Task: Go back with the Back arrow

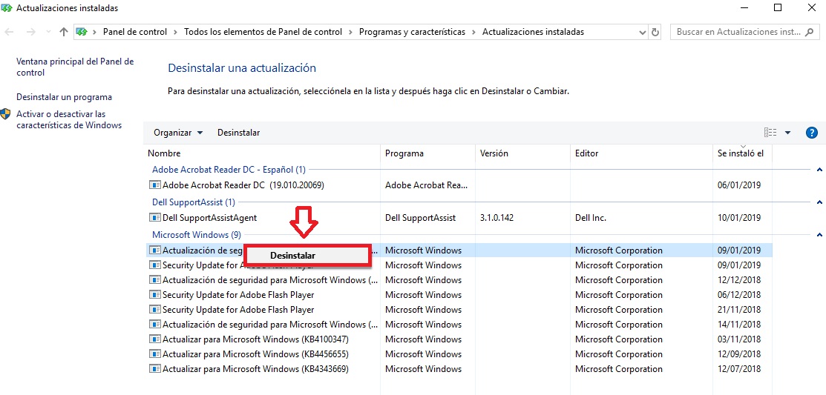Action: 9,32
